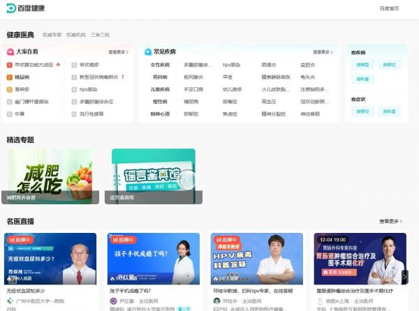Click 按科室 button under 查疾病
The image size is (419, 311).
tap(362, 79)
